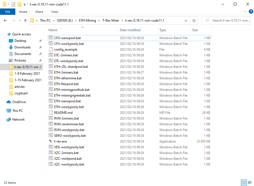Select XZC-mintpond.bat batch file icon
254x186 pixels.
(x=51, y=158)
